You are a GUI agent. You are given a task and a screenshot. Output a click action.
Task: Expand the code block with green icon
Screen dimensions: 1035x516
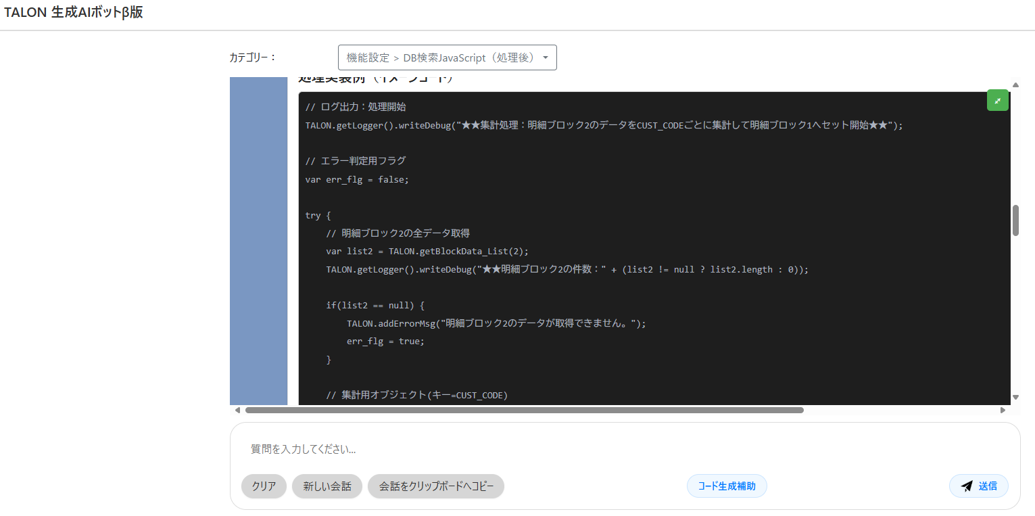click(x=998, y=100)
